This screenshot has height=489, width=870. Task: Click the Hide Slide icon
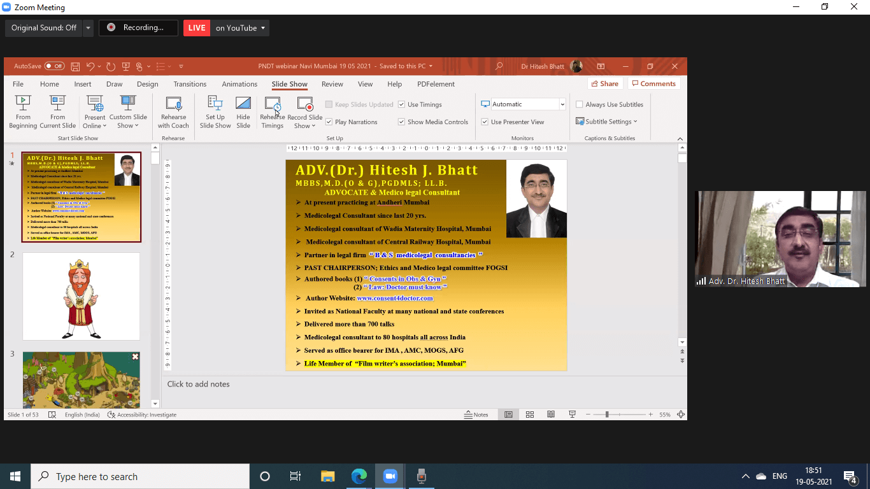[x=243, y=104]
